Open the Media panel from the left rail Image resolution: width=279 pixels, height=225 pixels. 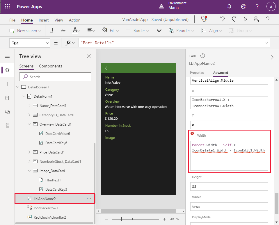[7, 112]
